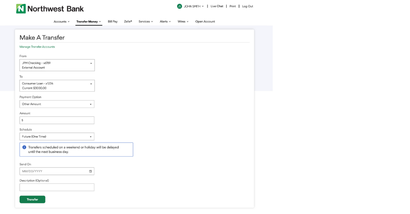Open the Accounts menu
410x214 pixels.
61,22
